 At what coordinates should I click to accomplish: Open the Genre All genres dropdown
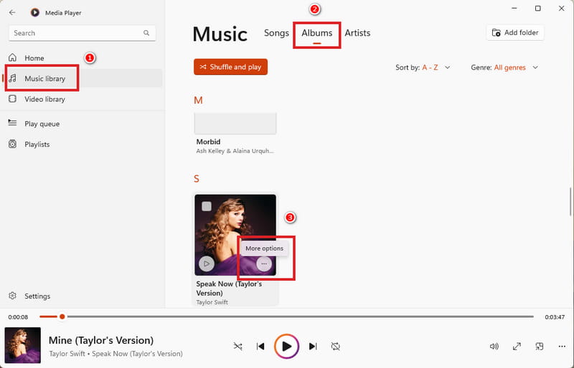[504, 67]
